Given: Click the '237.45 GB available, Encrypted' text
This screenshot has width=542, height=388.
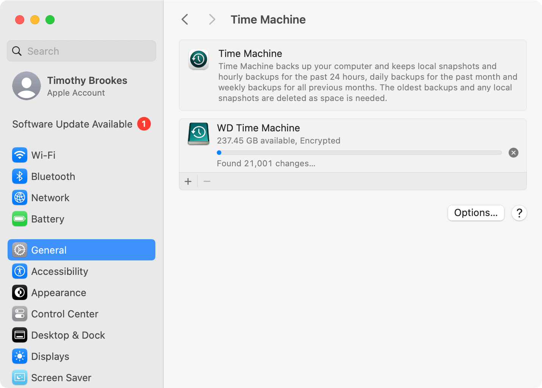Looking at the screenshot, I should (279, 140).
